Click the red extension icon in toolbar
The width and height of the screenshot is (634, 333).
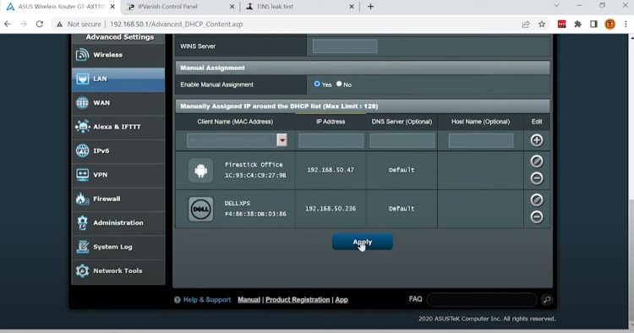[x=561, y=25]
